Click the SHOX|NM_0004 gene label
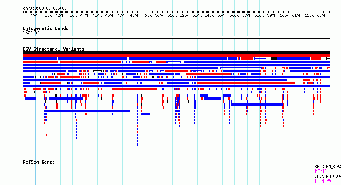Image resolution: width=341 pixels, height=185 pixels. point(328,176)
